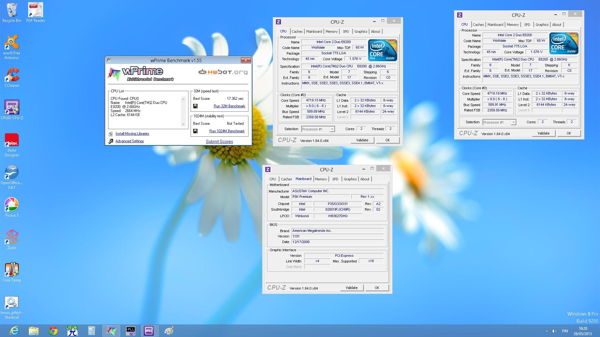Click the Install Missing Libraries icon
Image resolution: width=600 pixels, height=337 pixels.
(x=110, y=134)
